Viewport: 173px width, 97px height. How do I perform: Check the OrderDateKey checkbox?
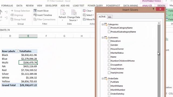point(109,94)
